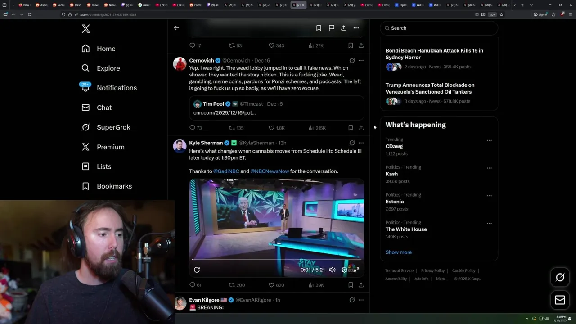This screenshot has width=576, height=324.
Task: Open Notifications with the 20+ badge
Action: (x=109, y=88)
